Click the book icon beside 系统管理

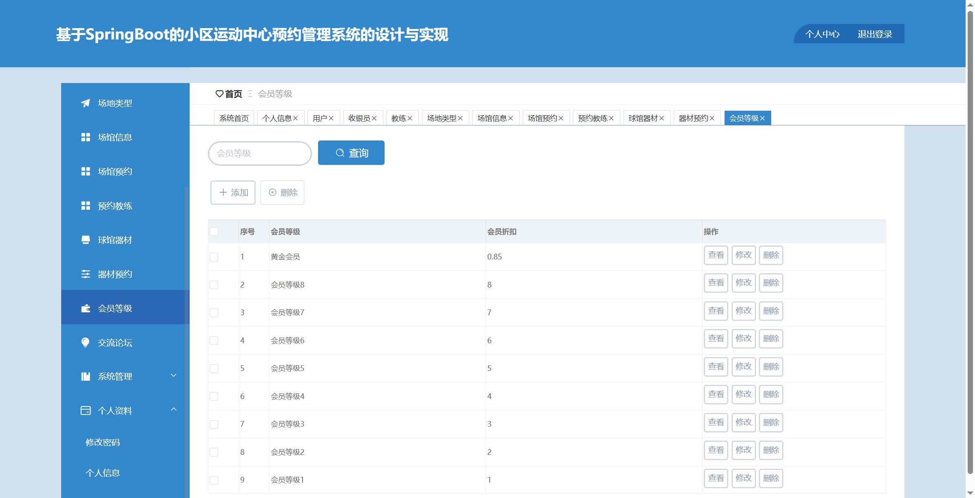85,376
